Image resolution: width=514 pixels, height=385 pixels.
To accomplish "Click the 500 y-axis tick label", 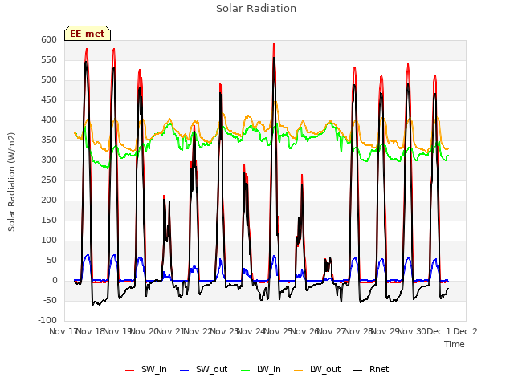I will [x=49, y=80].
